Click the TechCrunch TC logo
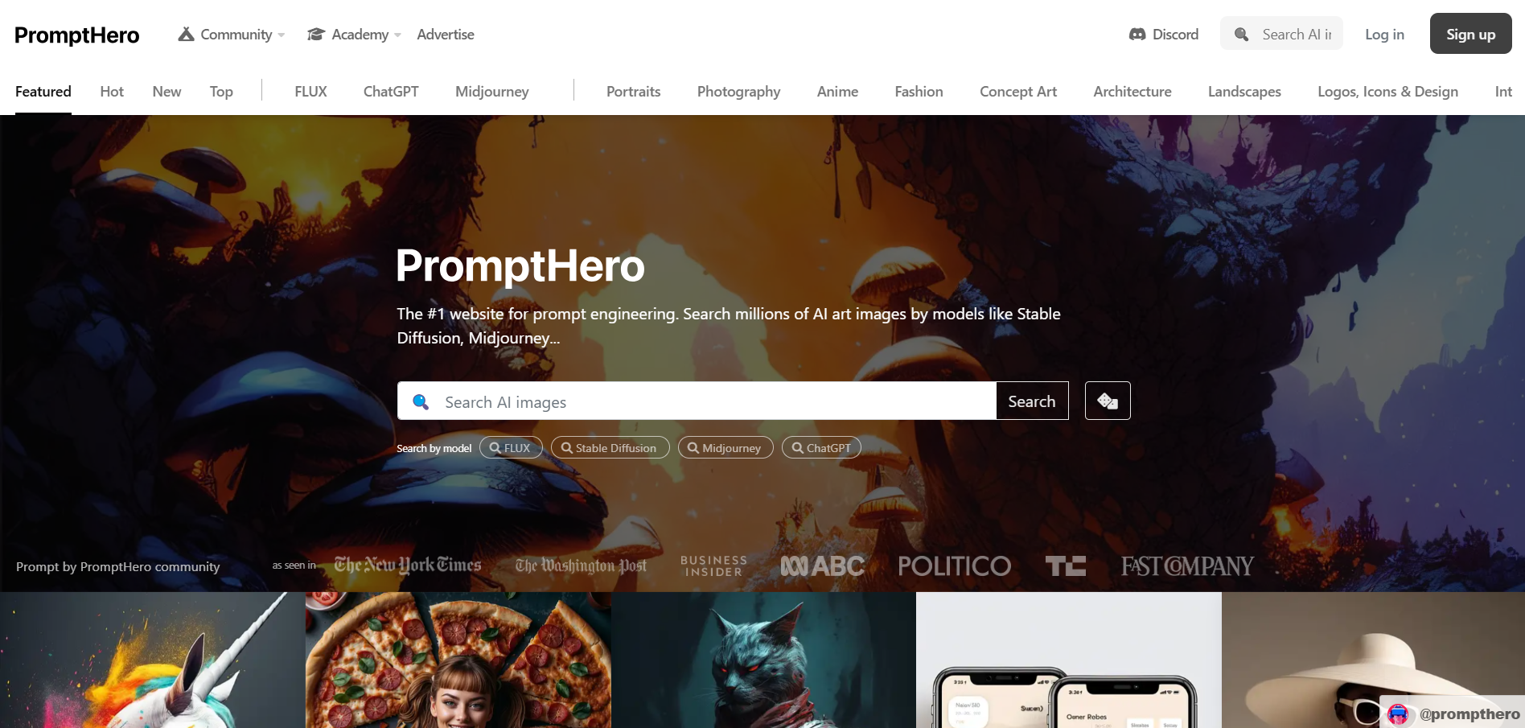 [x=1065, y=566]
